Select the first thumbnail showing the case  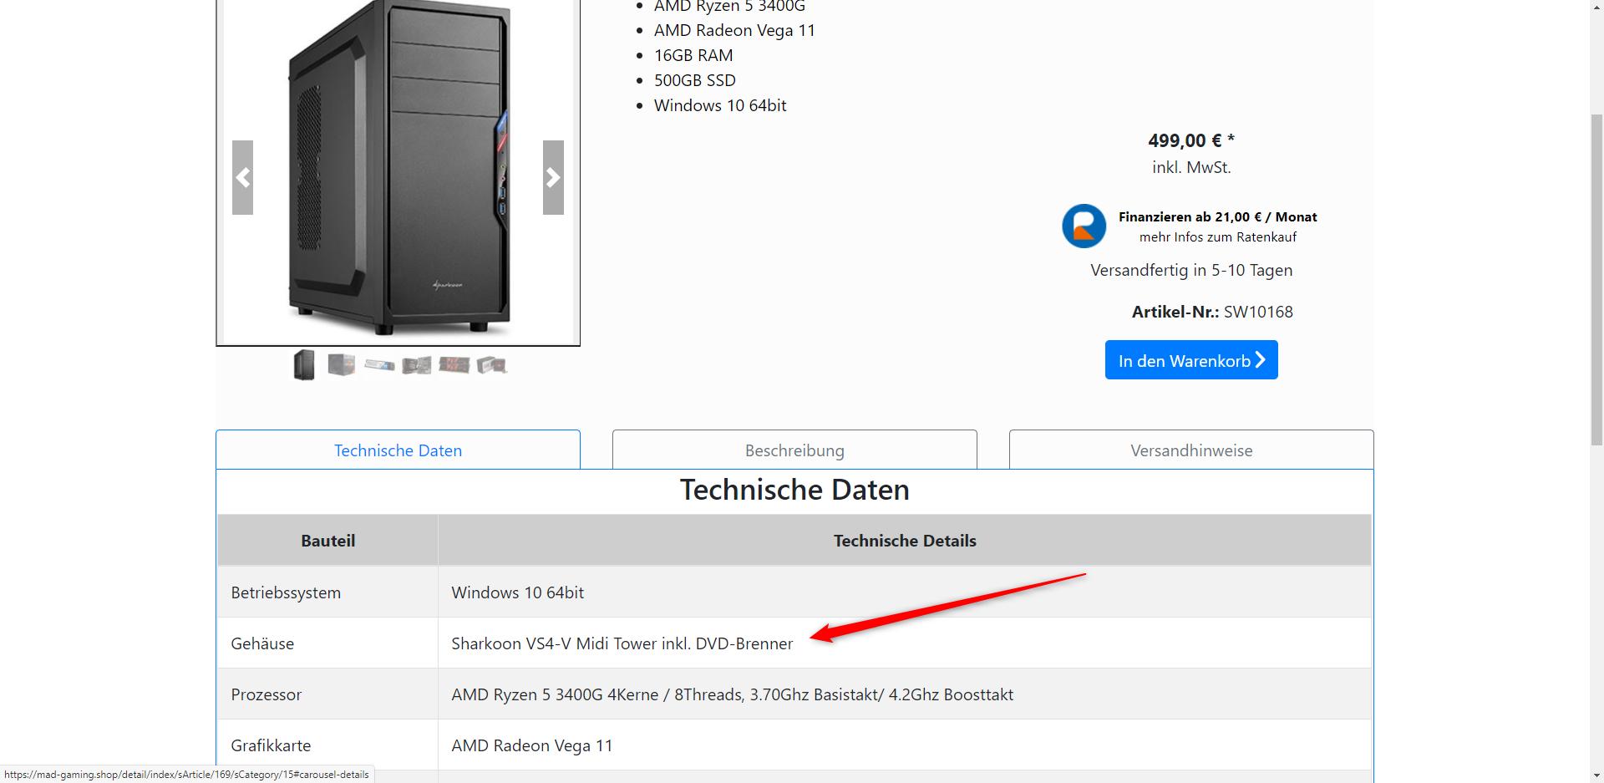304,365
